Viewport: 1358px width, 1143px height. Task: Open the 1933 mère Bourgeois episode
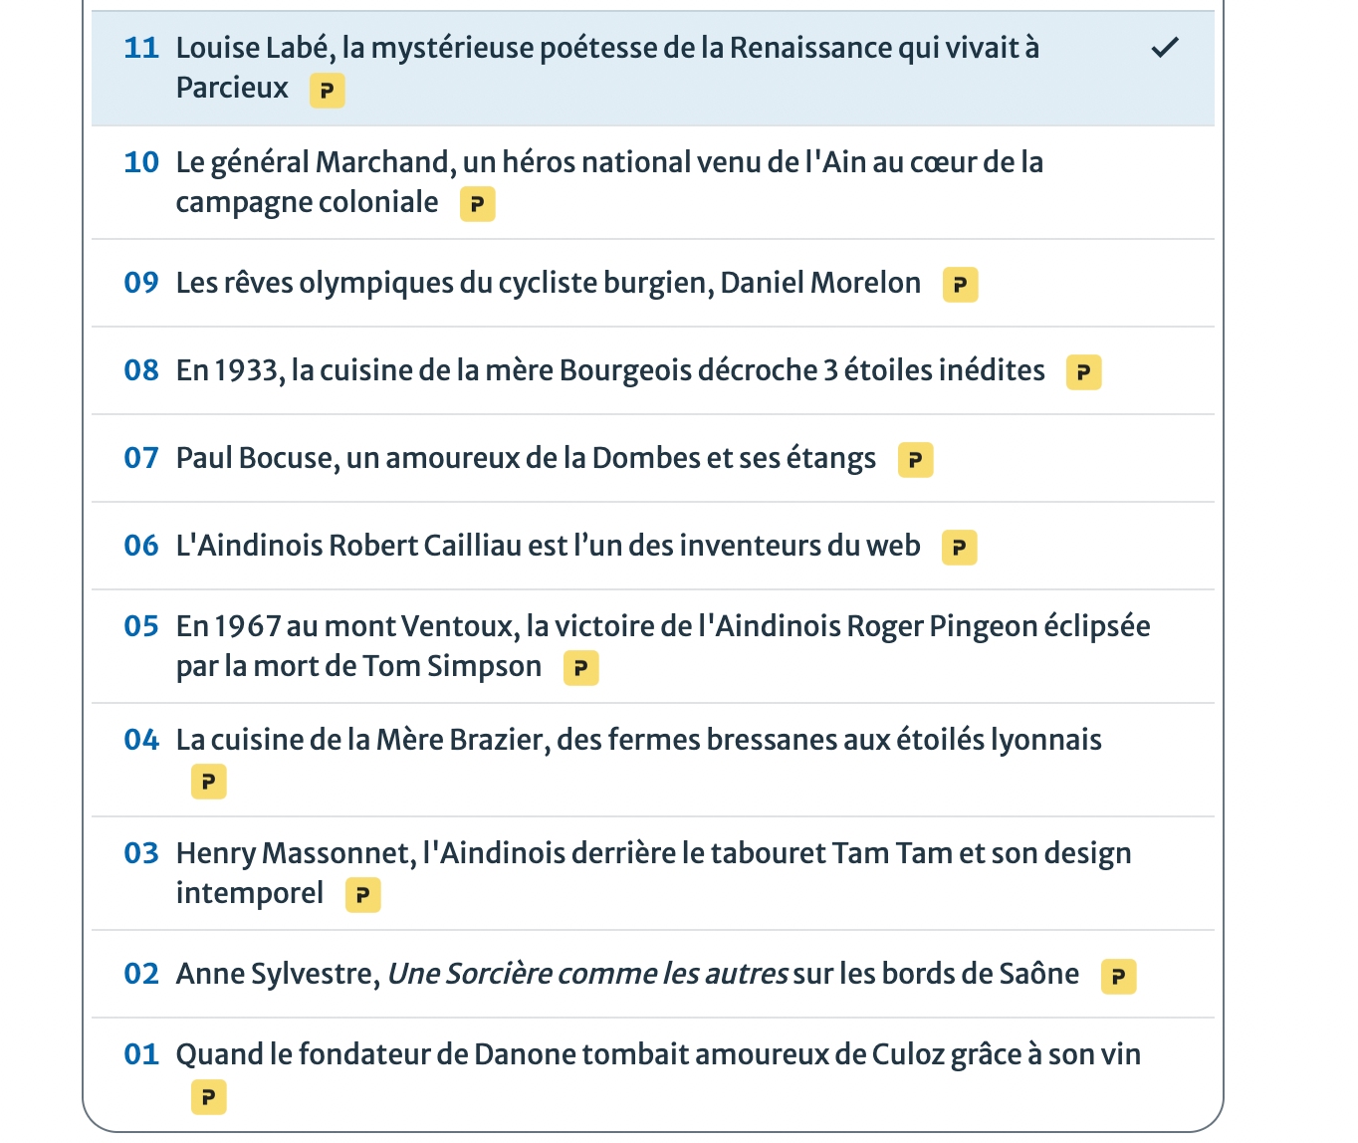click(609, 370)
